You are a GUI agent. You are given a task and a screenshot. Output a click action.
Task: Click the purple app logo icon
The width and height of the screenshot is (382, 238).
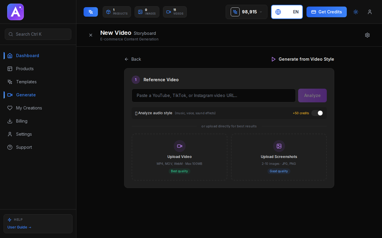point(16,12)
